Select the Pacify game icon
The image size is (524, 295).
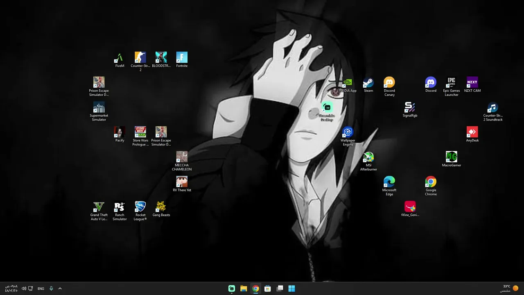(x=120, y=134)
